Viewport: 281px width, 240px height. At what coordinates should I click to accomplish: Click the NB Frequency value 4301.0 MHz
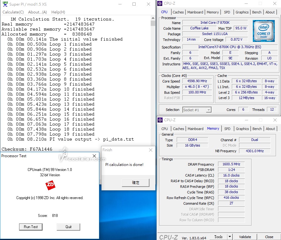[x=255, y=151]
